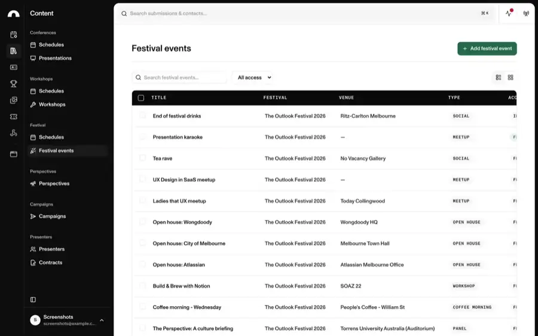Open the All access filter dropdown
Image resolution: width=538 pixels, height=336 pixels.
[x=254, y=78]
